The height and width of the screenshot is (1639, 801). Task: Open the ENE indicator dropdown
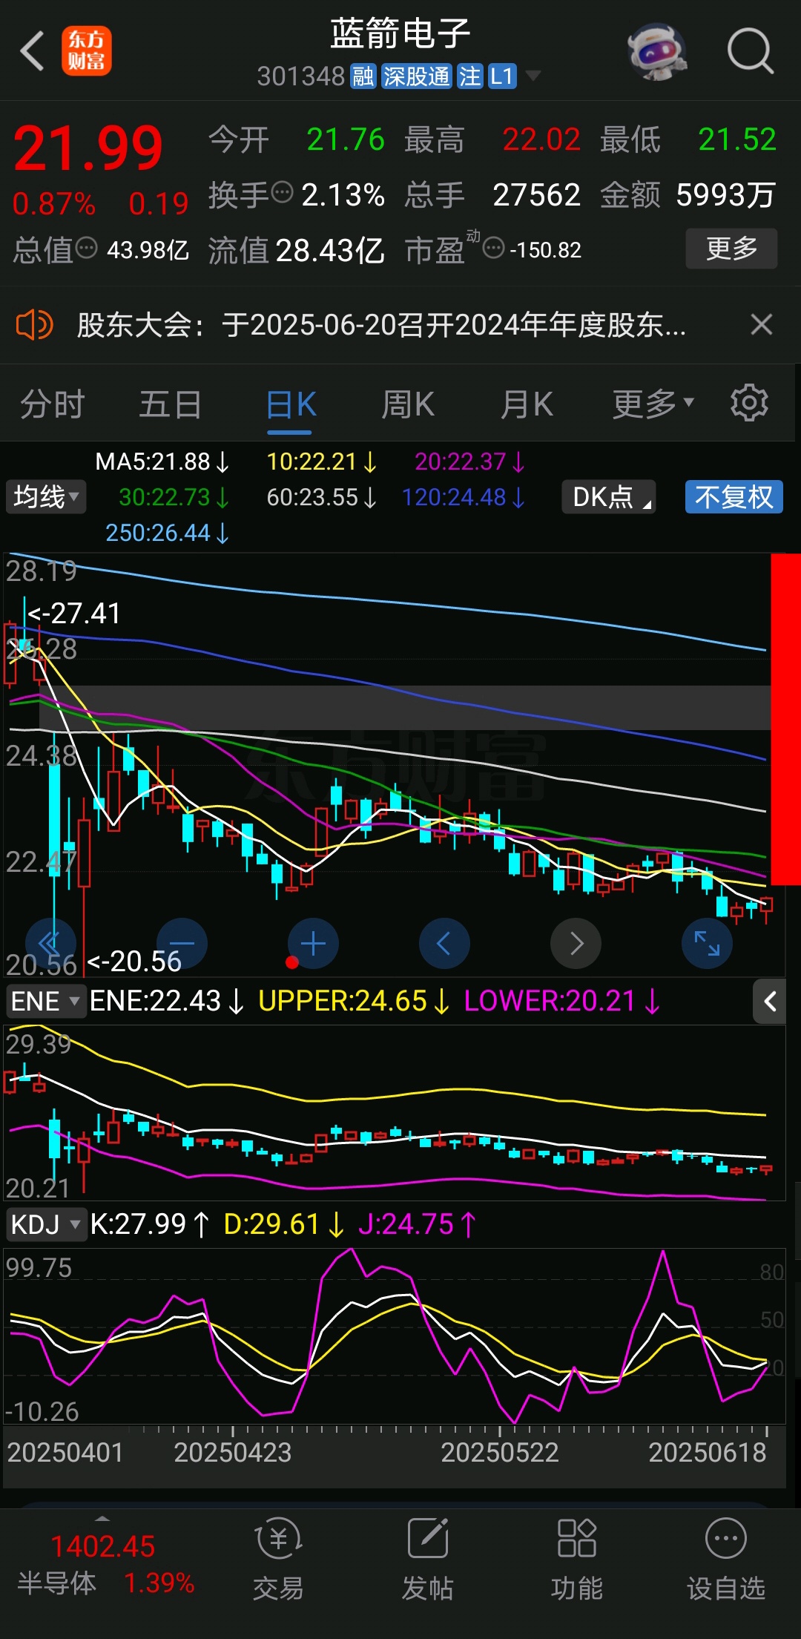tap(45, 1001)
